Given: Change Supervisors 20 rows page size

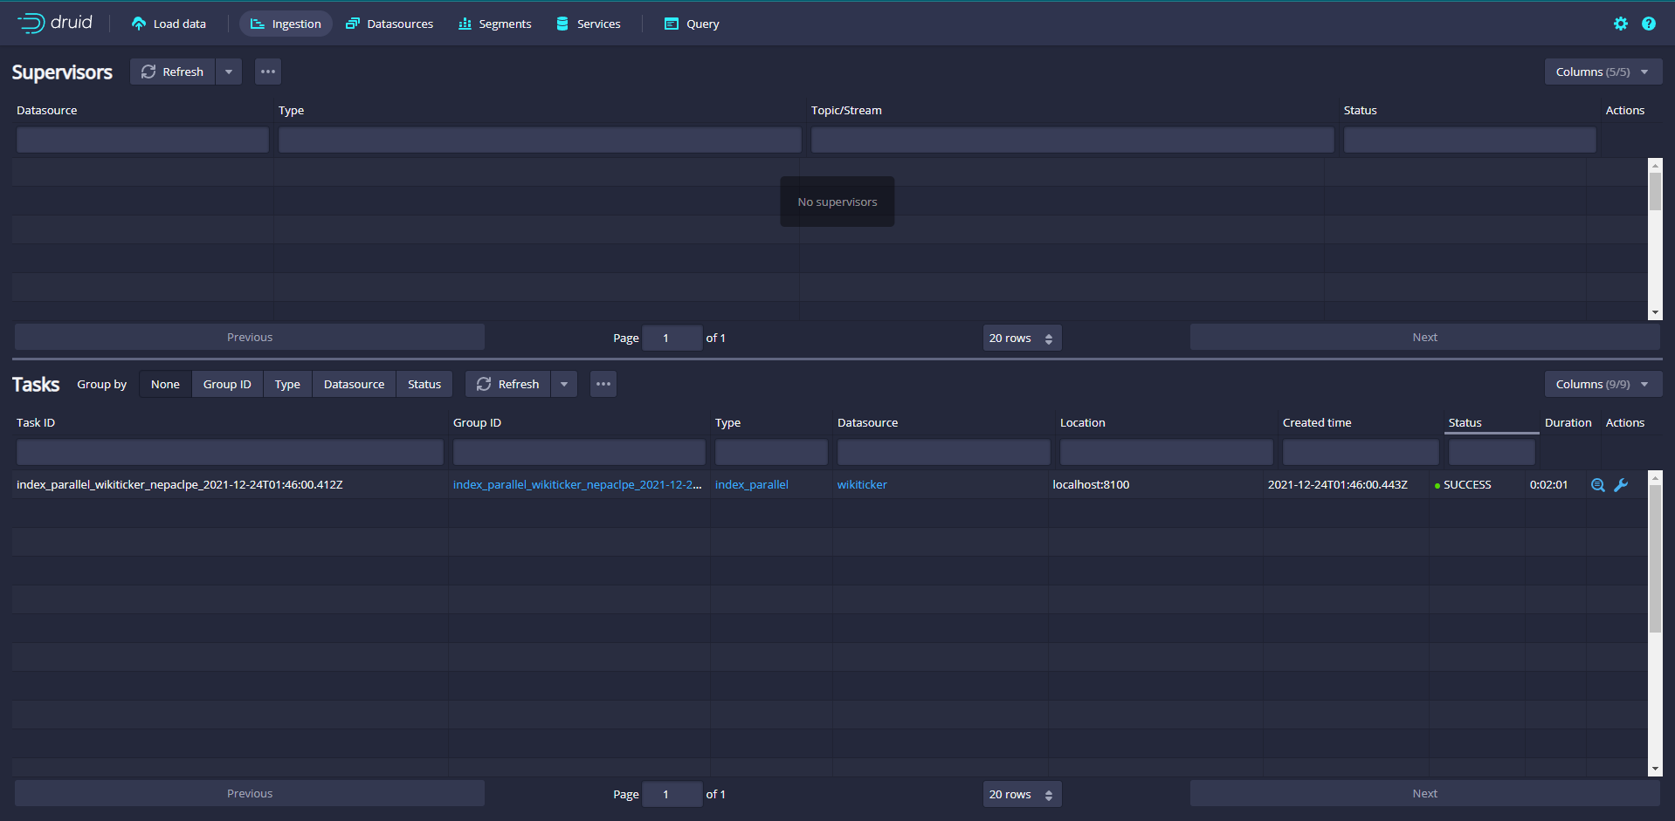Looking at the screenshot, I should pyautogui.click(x=1022, y=338).
